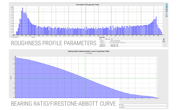Click the topmost icon in the roughness histogram side toolbar
The height and width of the screenshot is (110, 177).
(167, 5)
